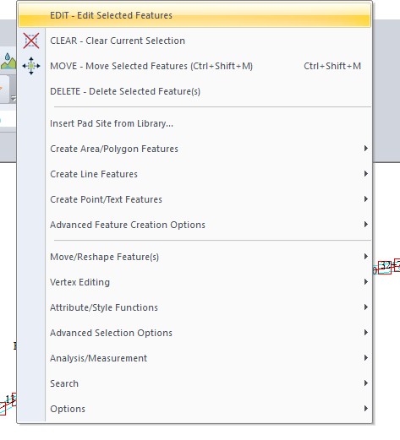
Task: Open Advanced Feature Creation Options submenu
Action: click(195, 225)
